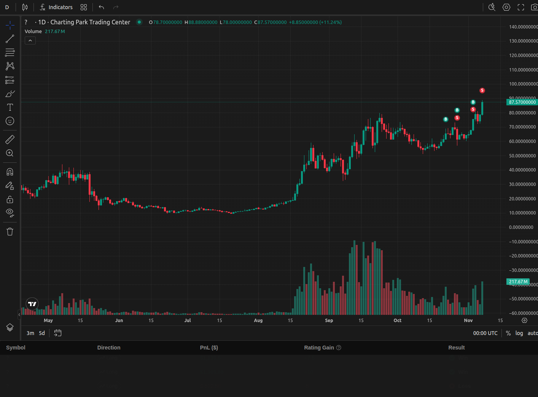The height and width of the screenshot is (397, 538).
Task: Select the trend line drawing tool
Action: pyautogui.click(x=10, y=39)
